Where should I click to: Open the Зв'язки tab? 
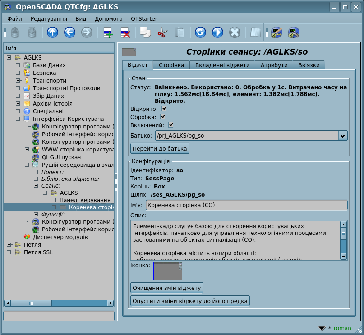309,65
